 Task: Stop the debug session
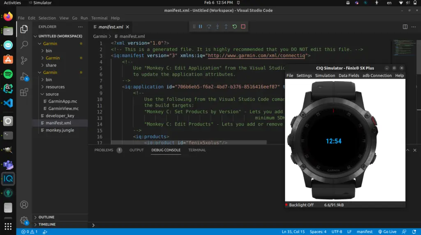(243, 27)
